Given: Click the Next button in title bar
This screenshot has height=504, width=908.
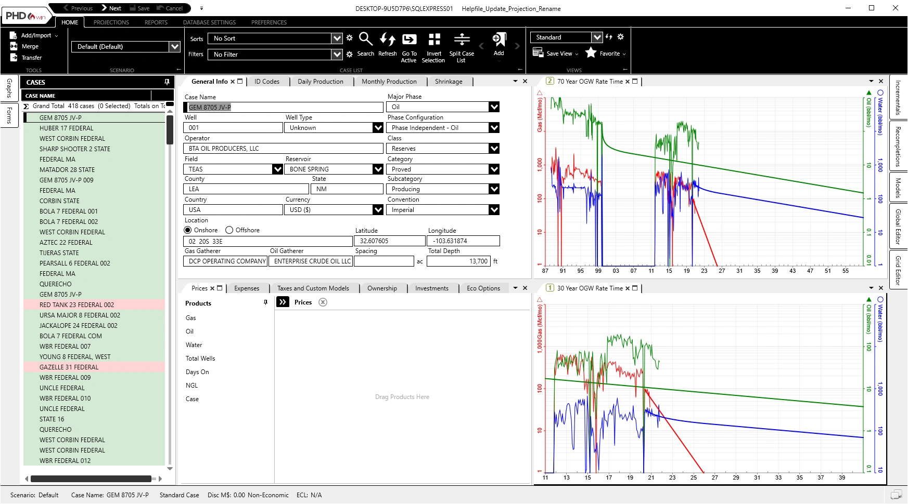Looking at the screenshot, I should pyautogui.click(x=111, y=8).
